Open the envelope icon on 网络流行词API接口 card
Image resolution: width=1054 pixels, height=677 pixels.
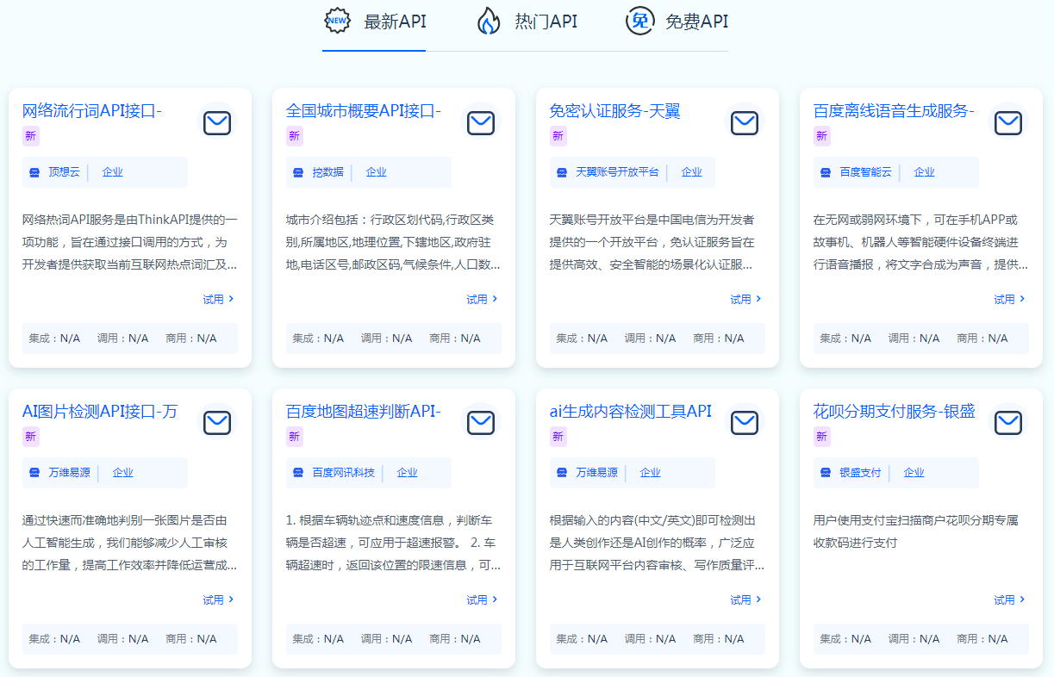(x=216, y=122)
